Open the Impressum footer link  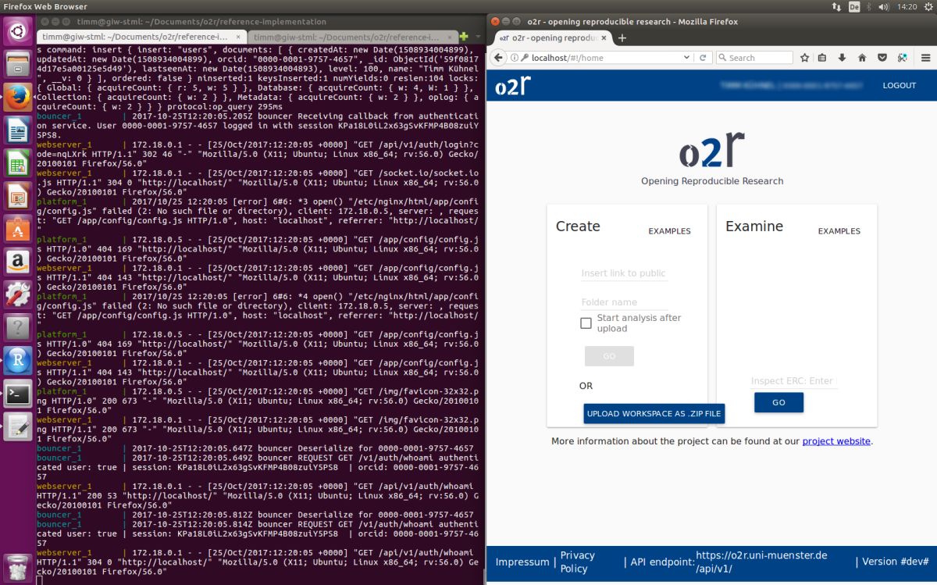pos(522,562)
